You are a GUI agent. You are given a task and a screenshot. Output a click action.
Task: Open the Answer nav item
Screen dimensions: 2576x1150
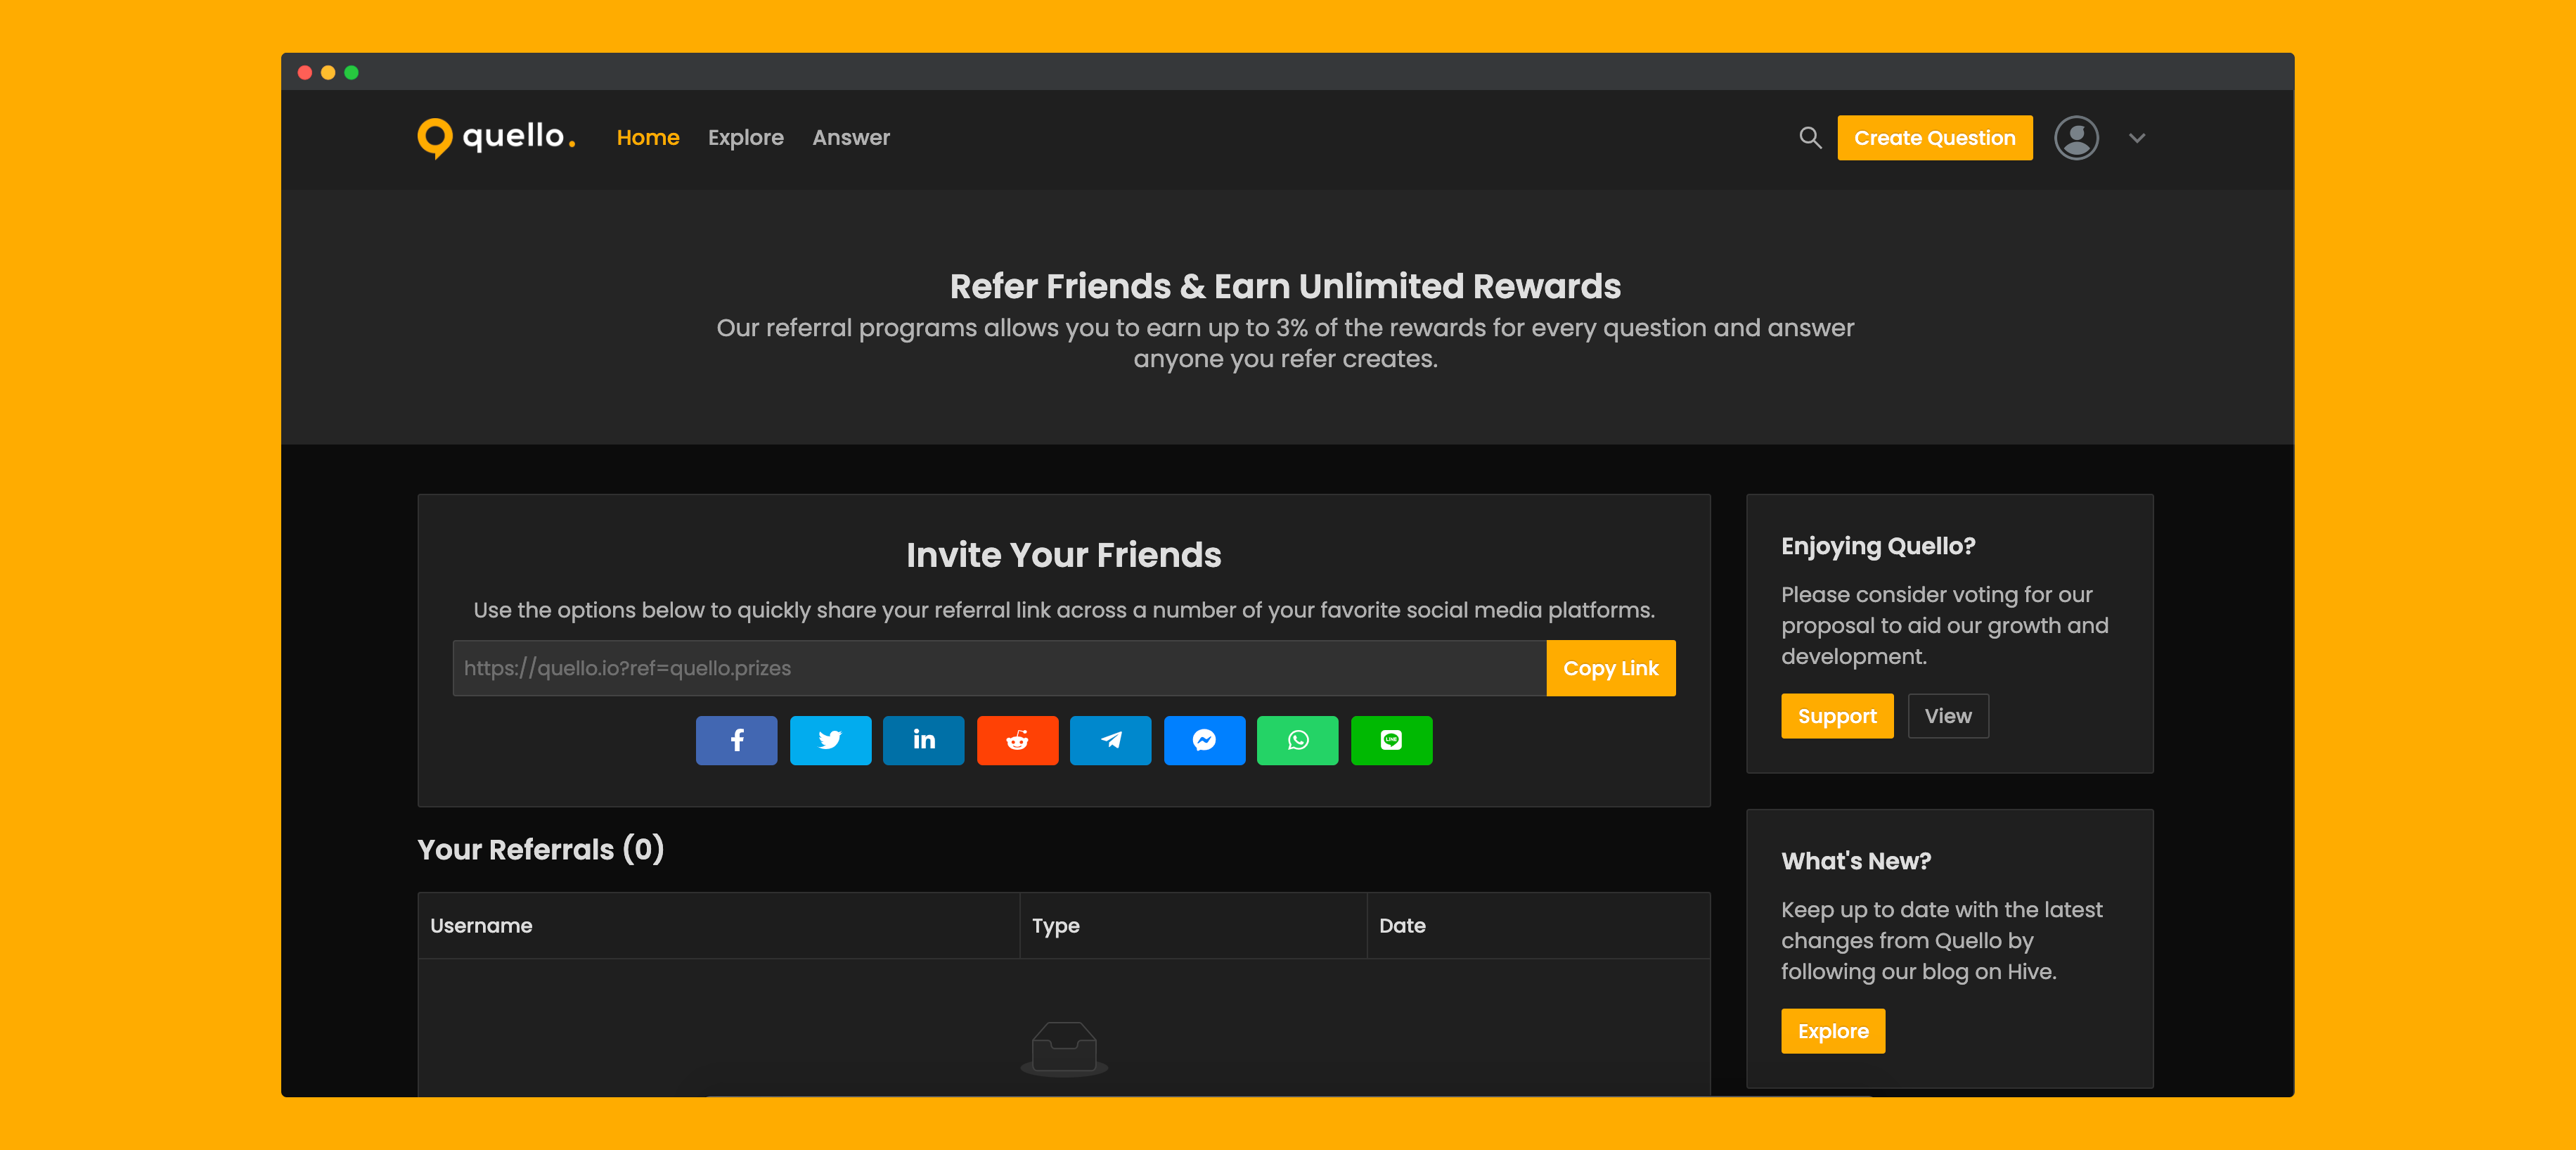851,137
